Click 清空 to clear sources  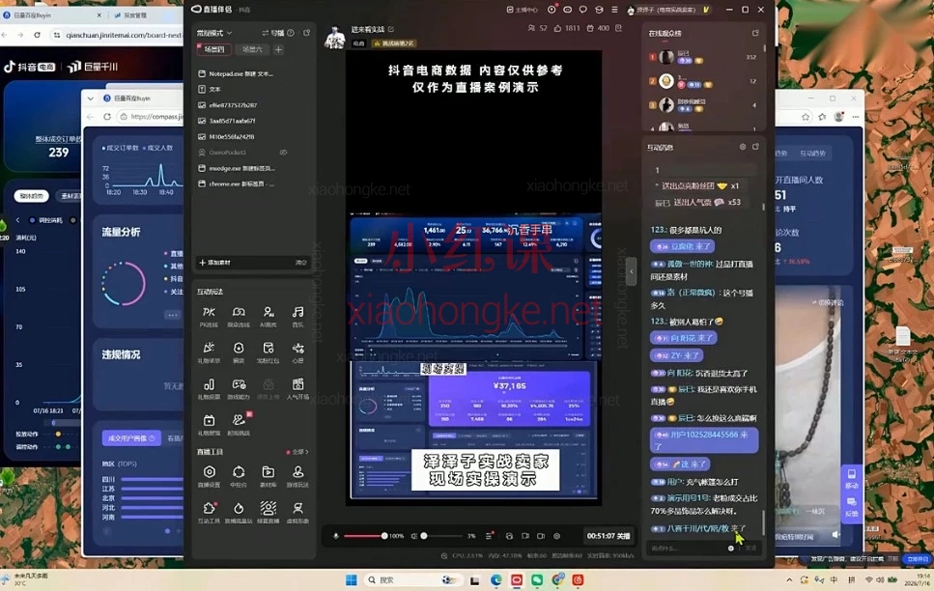click(300, 262)
